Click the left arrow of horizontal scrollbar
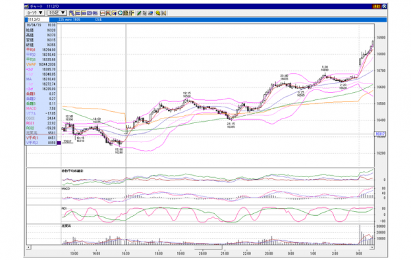The image size is (411, 260). click(x=28, y=247)
